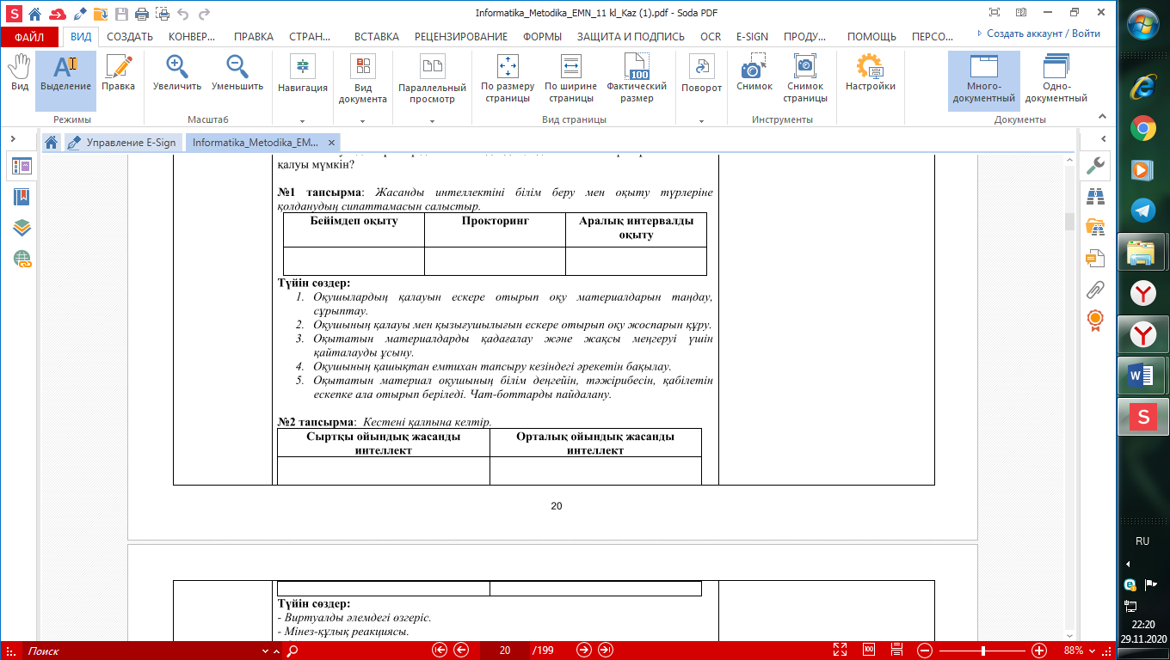Viewport: 1170px width, 660px height.
Task: Click the Zoom In magnifier (Увеличить)
Action: coord(177,74)
